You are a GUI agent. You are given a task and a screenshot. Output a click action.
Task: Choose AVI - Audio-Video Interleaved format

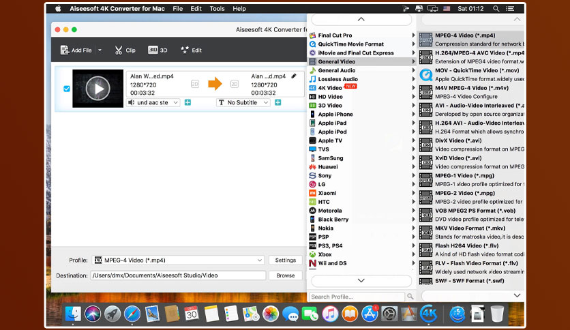472,110
